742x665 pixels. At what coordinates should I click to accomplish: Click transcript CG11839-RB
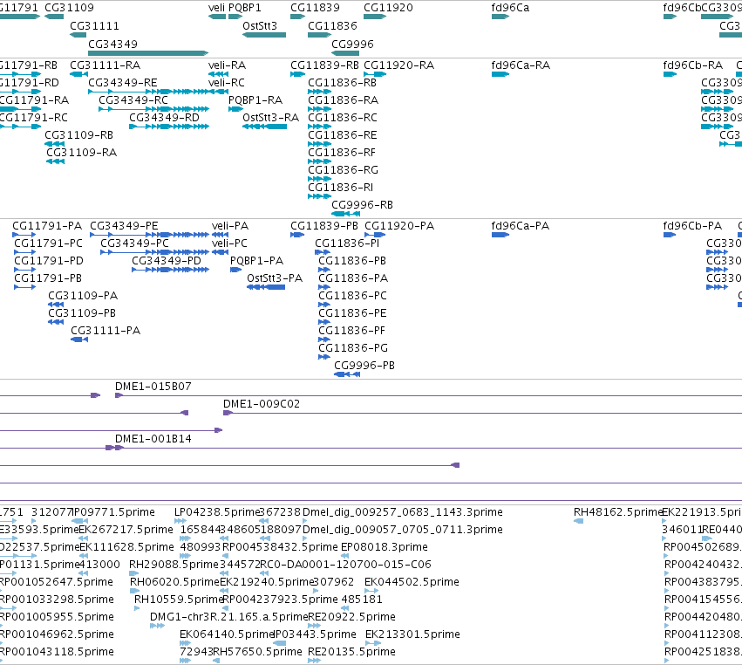(324, 65)
